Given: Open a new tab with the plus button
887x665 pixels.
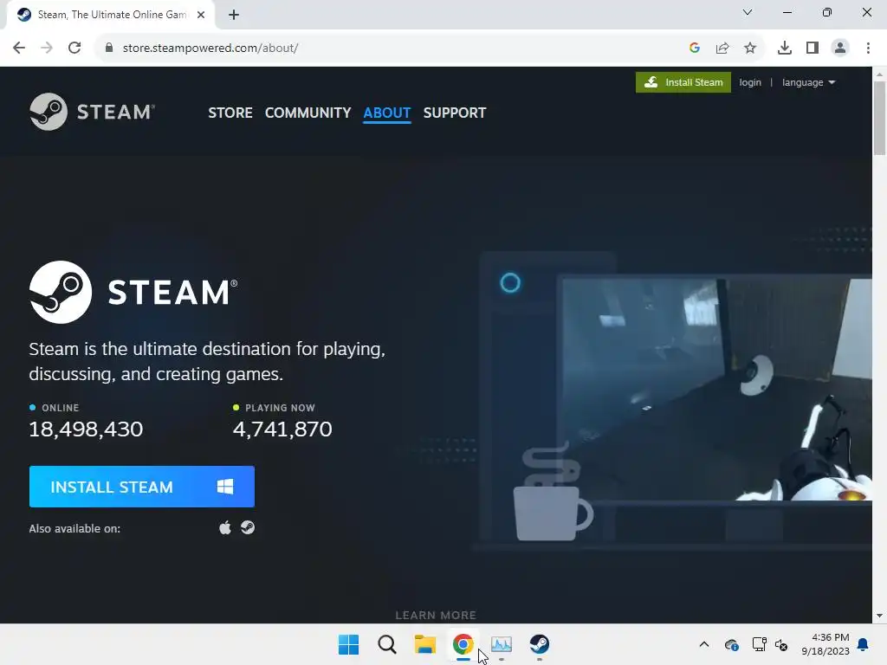Looking at the screenshot, I should click(234, 16).
